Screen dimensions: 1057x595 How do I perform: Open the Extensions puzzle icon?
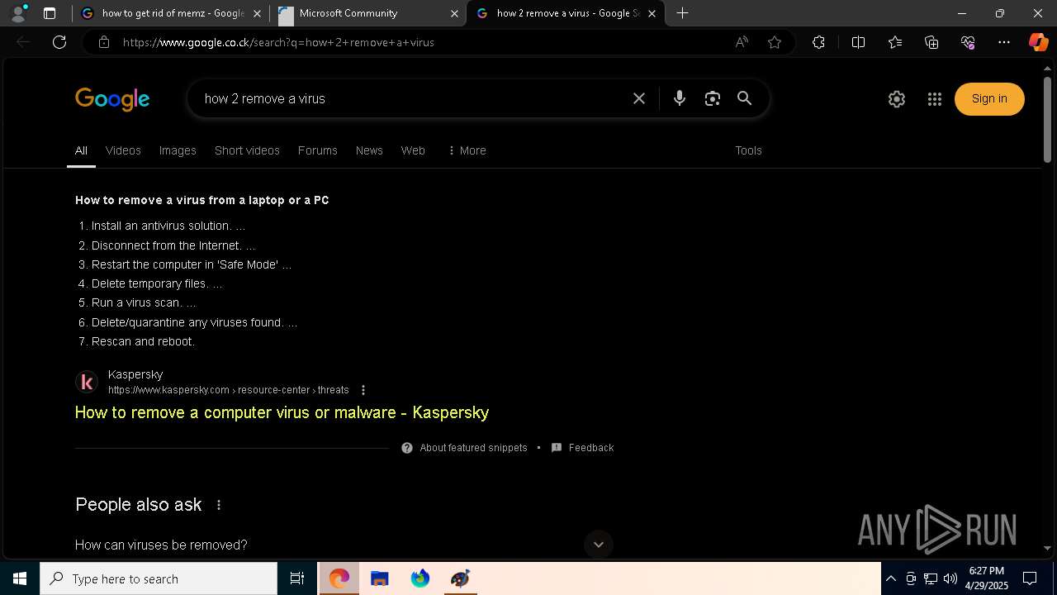818,42
